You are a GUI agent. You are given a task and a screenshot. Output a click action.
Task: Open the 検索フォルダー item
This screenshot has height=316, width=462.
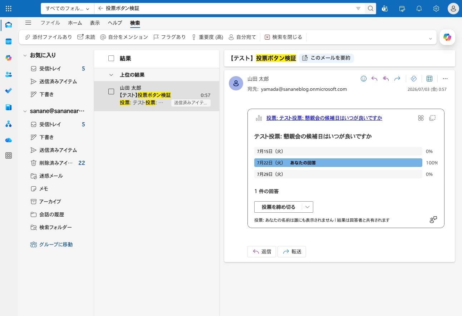click(55, 227)
